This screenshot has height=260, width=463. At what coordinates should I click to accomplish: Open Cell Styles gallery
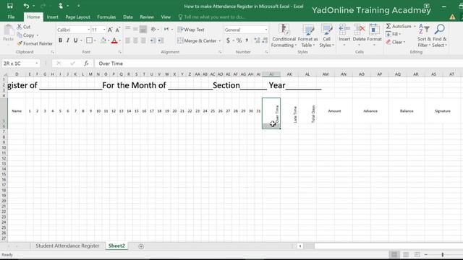(x=326, y=35)
